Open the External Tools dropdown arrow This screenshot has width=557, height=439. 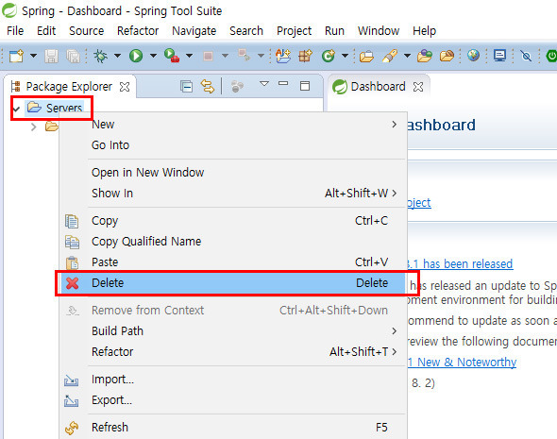click(190, 56)
